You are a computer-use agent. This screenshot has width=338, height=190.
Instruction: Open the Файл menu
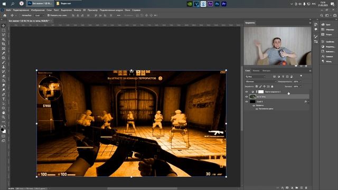[8, 10]
